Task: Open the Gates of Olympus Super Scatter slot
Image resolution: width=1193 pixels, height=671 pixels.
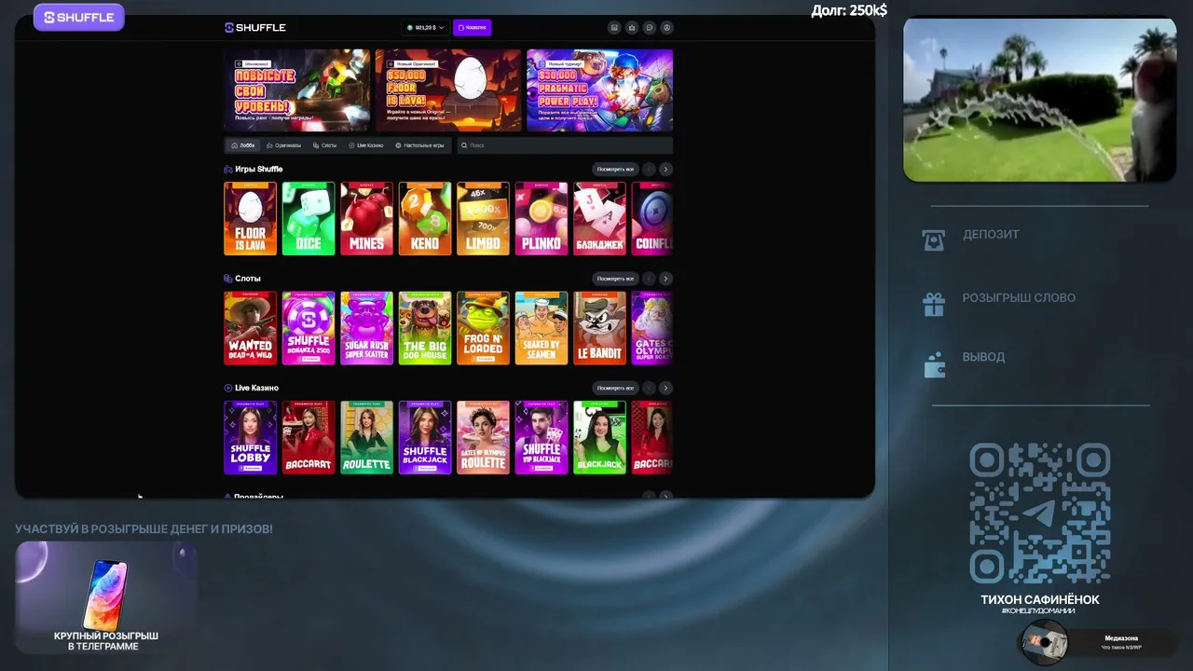Action: pyautogui.click(x=652, y=328)
